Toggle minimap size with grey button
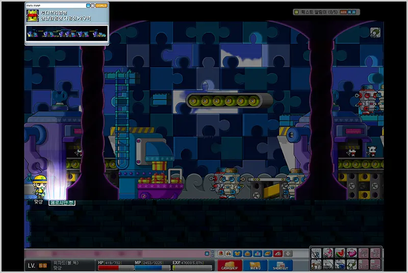The image size is (408, 273). [92, 6]
